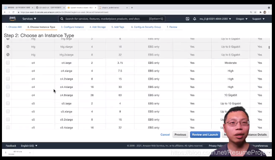
Task: Click the browser forward arrow
Action: pyautogui.click(x=9, y=12)
